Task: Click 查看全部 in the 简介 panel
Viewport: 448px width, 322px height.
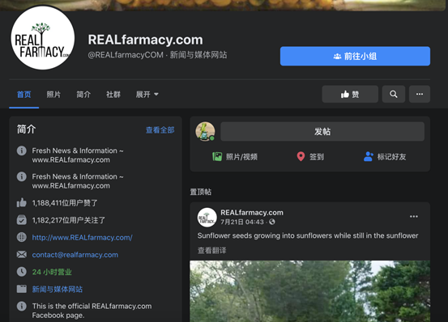Action: pyautogui.click(x=160, y=130)
